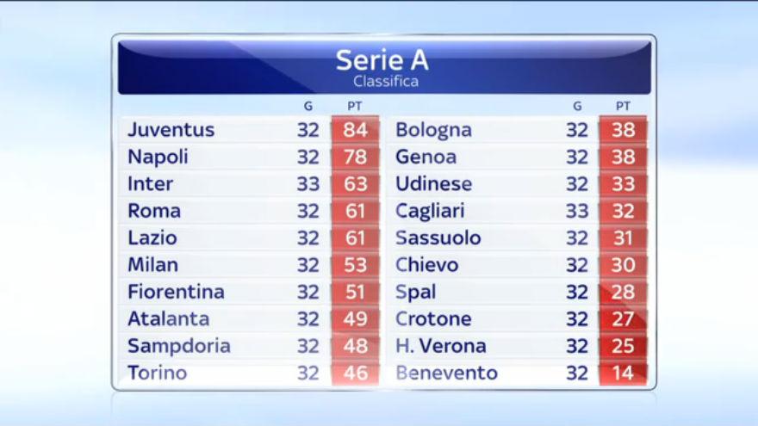Select the Inter team name
The height and width of the screenshot is (426, 758).
[151, 184]
